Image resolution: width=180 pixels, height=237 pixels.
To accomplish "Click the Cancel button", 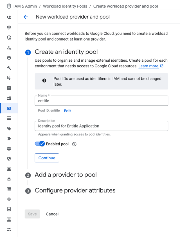I will [52, 214].
